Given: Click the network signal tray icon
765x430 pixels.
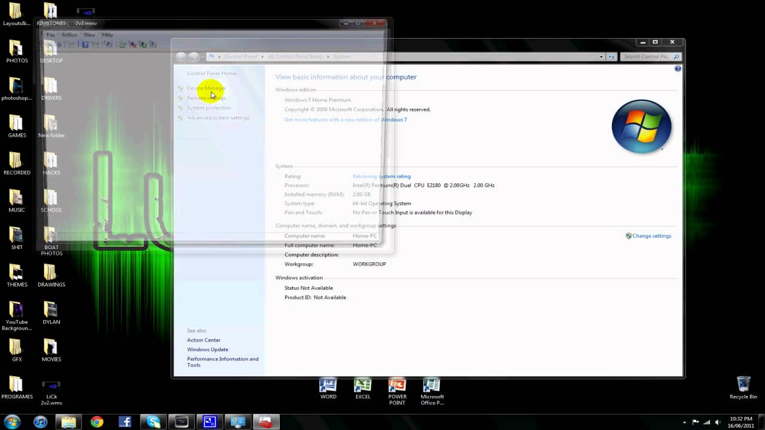Looking at the screenshot, I should pyautogui.click(x=707, y=422).
